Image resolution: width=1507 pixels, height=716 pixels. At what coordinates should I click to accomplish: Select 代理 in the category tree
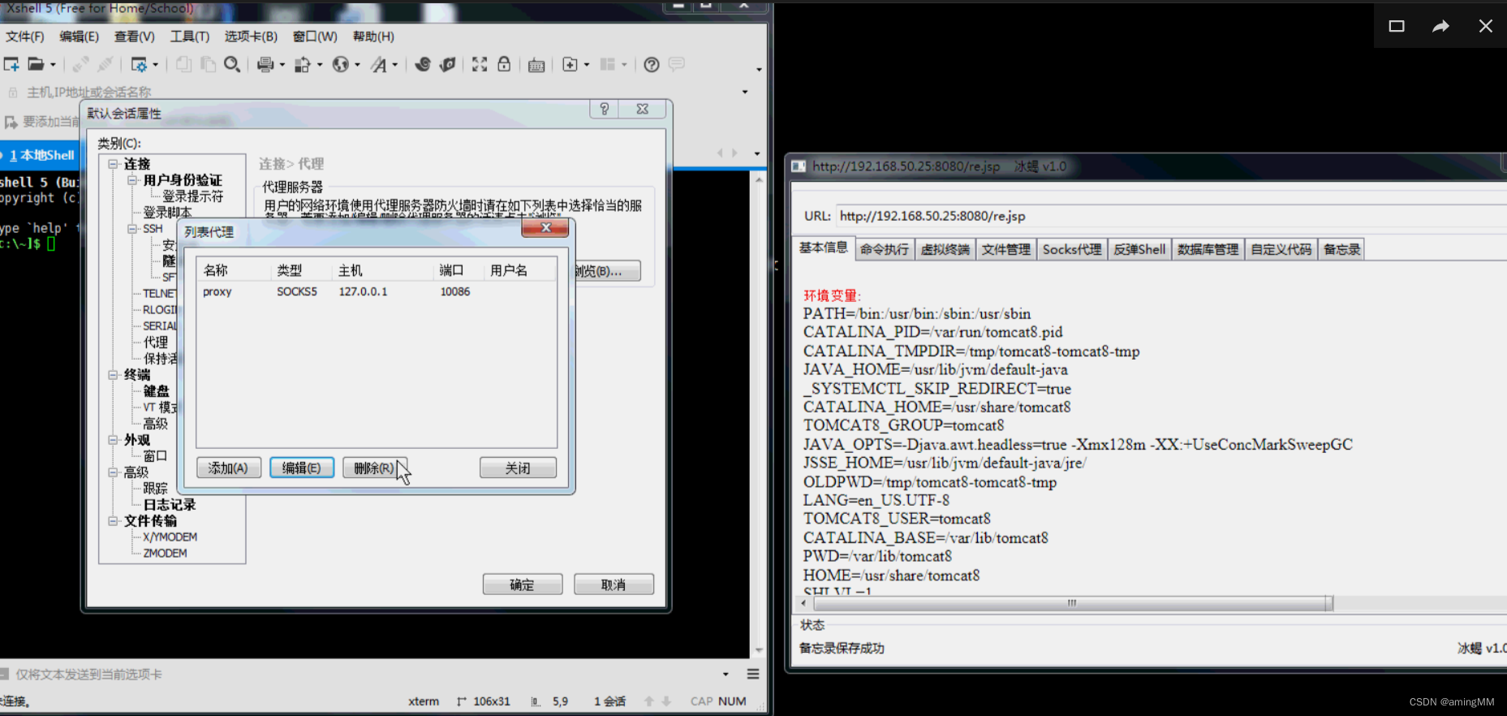pyautogui.click(x=156, y=343)
